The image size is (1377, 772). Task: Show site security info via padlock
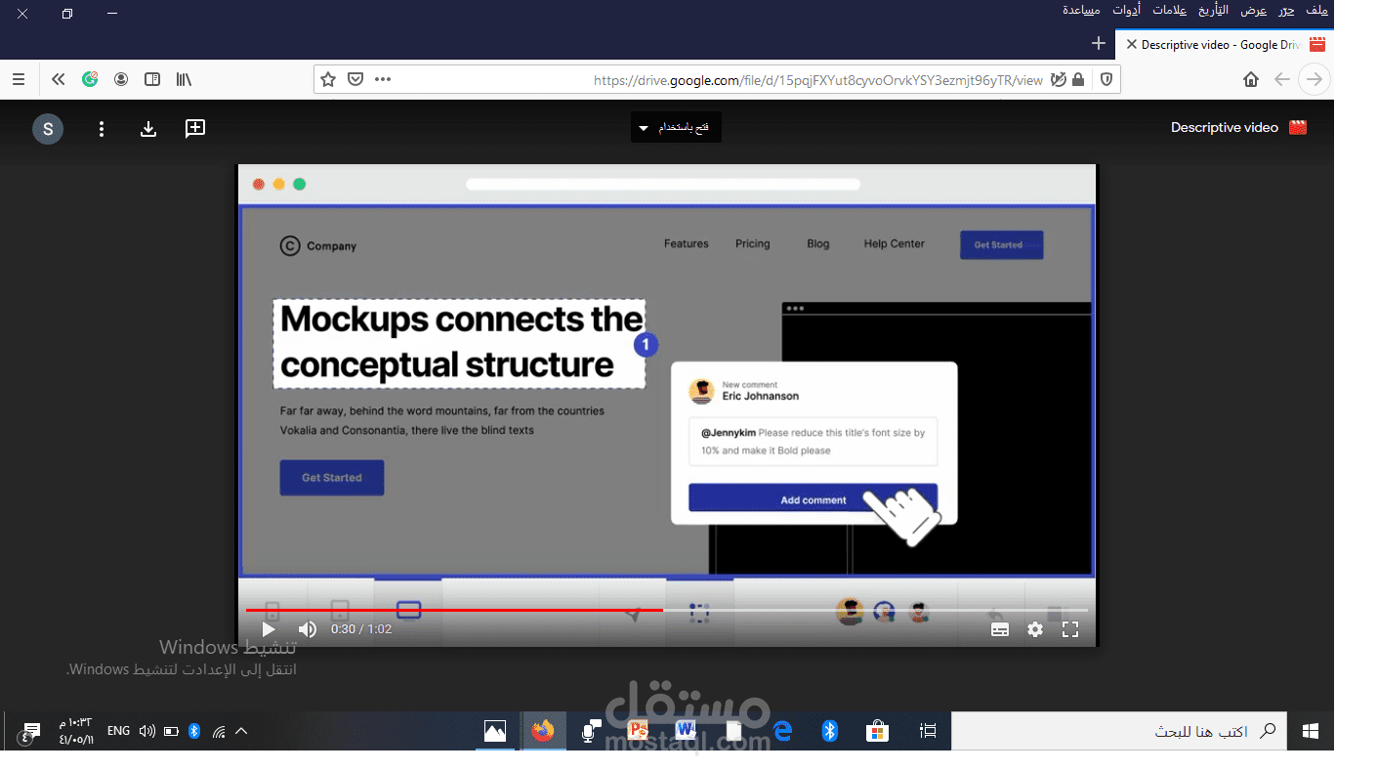pyautogui.click(x=1078, y=79)
